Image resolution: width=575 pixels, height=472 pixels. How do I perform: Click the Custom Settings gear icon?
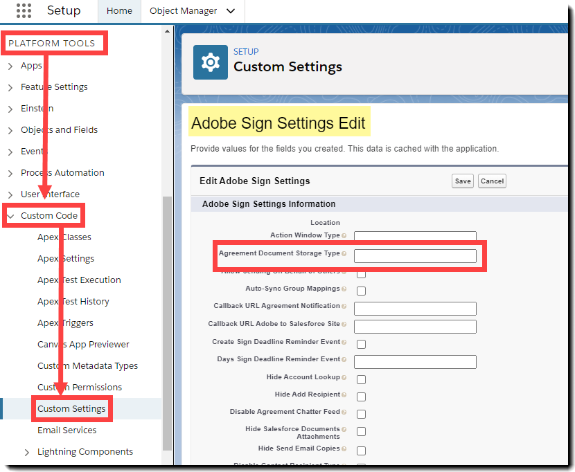(x=210, y=62)
